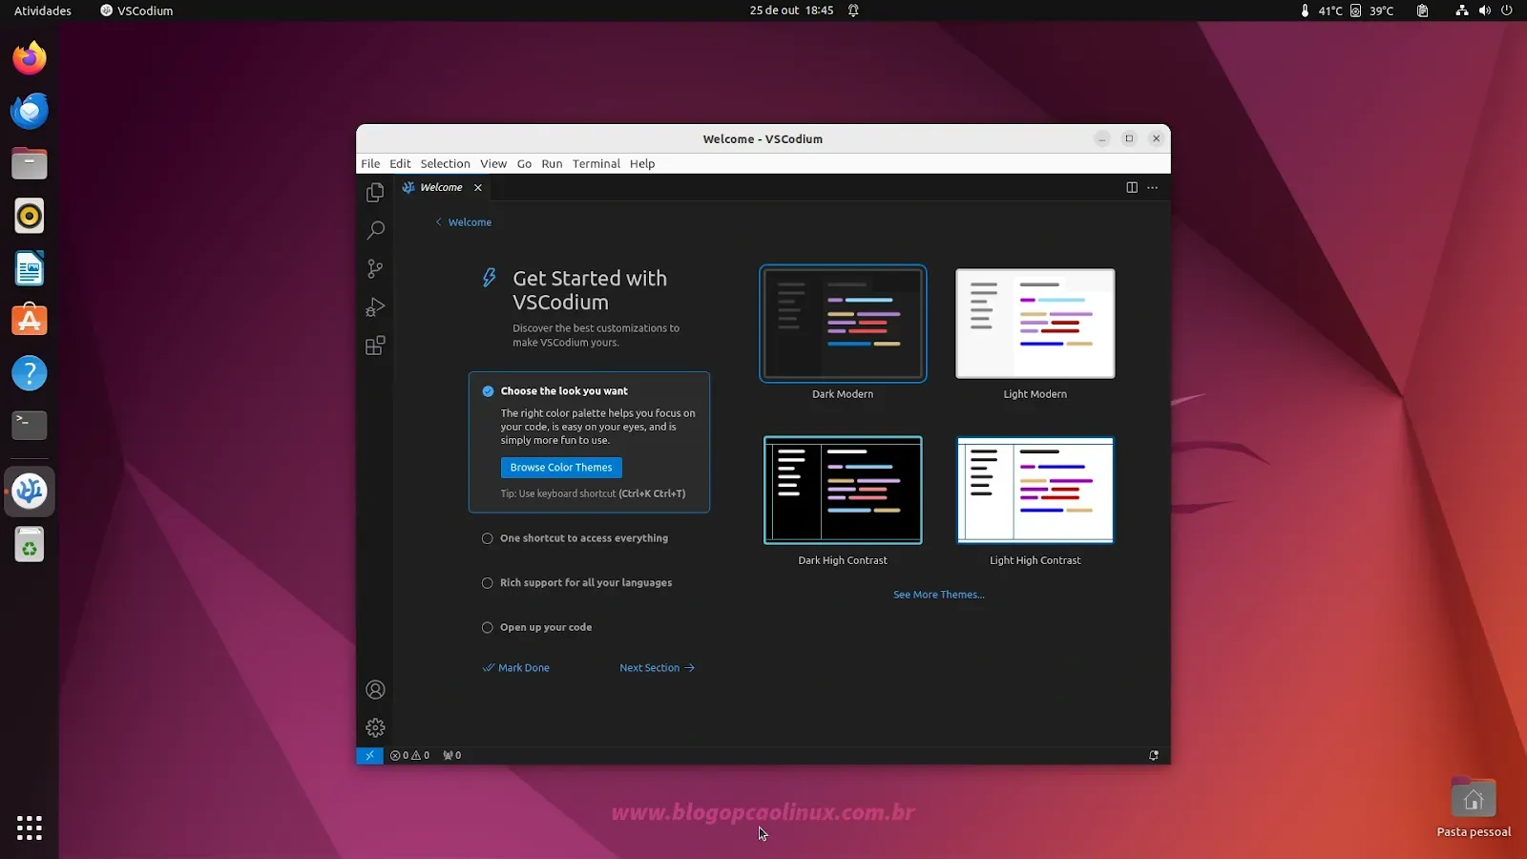
Task: Show applications grid in the dock
Action: 30,828
